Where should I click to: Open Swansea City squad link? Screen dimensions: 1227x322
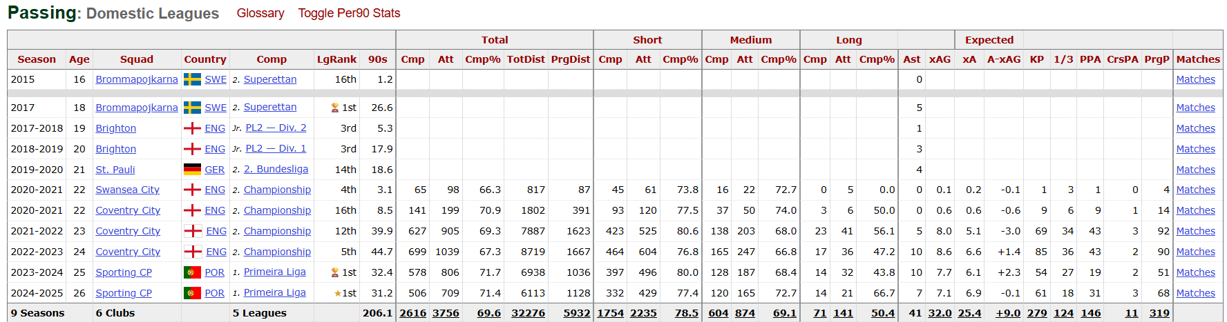(x=128, y=190)
